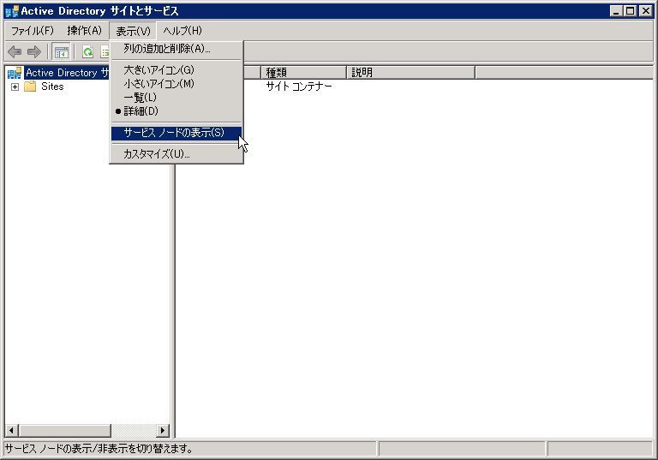Expand the Sites tree node

(x=15, y=87)
